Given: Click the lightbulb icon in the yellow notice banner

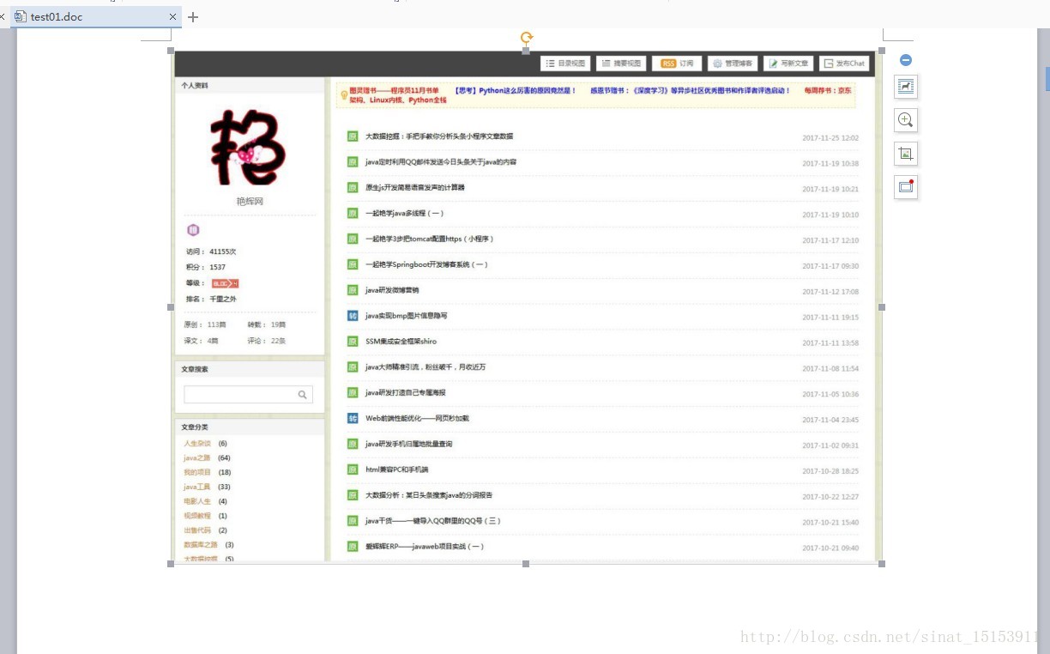Looking at the screenshot, I should [x=344, y=95].
